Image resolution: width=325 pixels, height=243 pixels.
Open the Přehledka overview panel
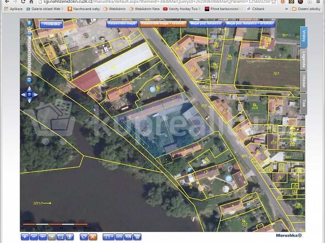click(x=51, y=24)
